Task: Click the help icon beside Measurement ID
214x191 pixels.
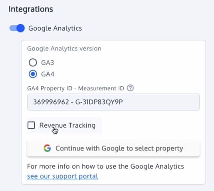Action: coord(130,88)
